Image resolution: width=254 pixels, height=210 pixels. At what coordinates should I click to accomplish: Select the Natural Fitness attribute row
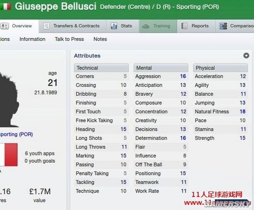coord(220,111)
